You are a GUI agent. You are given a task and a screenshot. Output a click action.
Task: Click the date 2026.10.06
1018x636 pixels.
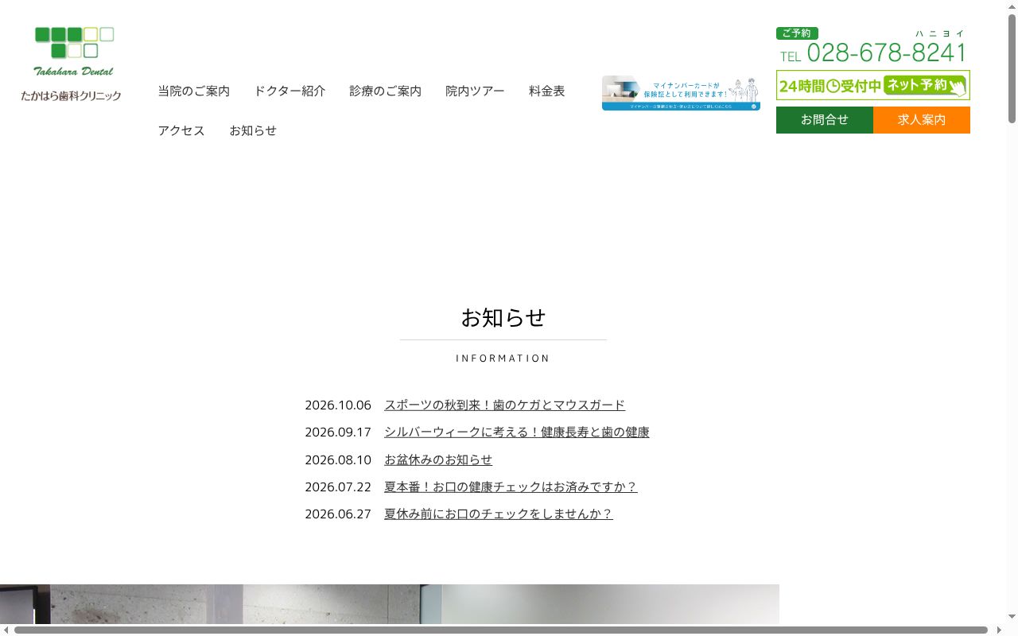pos(338,405)
